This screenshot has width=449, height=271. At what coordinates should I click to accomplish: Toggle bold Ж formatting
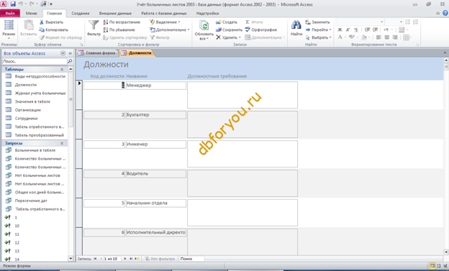340,29
